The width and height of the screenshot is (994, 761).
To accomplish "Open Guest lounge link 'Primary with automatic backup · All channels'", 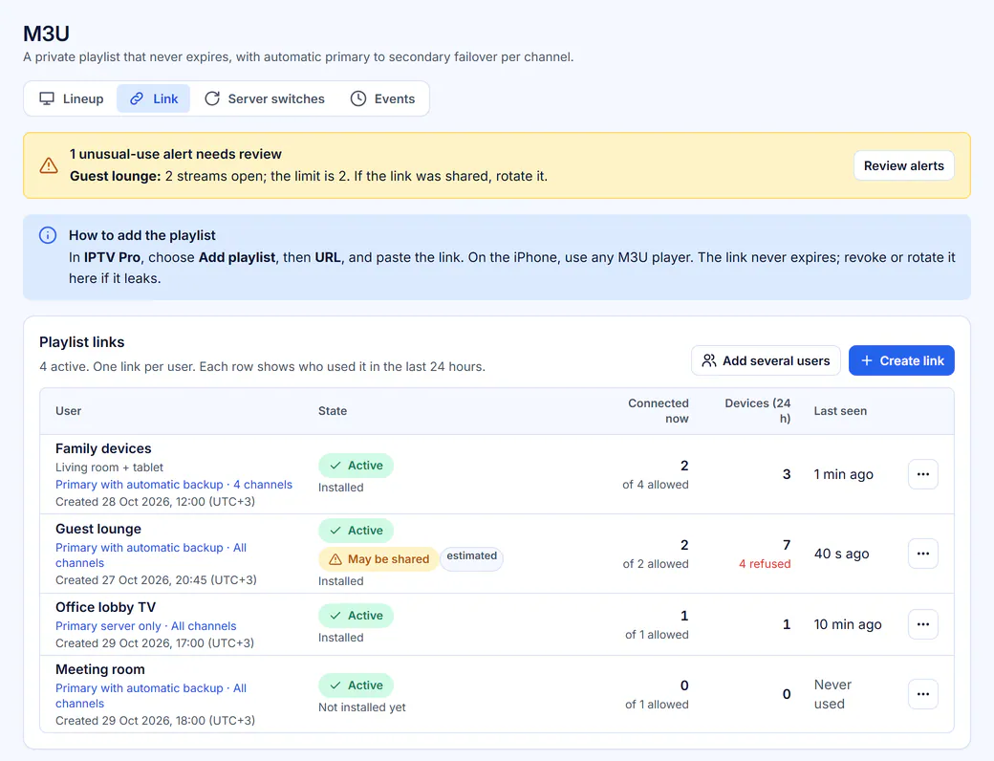I will pyautogui.click(x=151, y=554).
